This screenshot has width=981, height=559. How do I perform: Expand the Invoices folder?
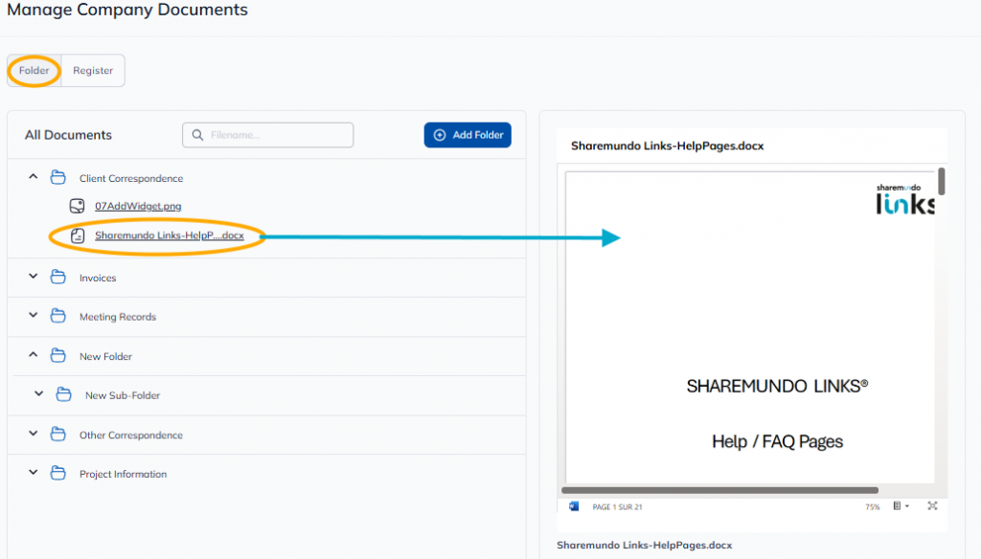[34, 277]
